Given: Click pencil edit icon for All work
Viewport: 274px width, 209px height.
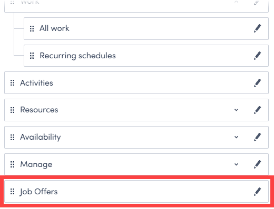Looking at the screenshot, I should coord(257,28).
